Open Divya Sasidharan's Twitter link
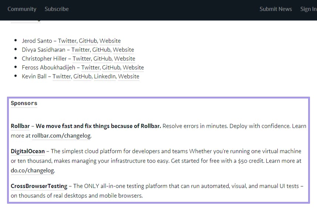This screenshot has height=210, width=317. tap(81, 50)
